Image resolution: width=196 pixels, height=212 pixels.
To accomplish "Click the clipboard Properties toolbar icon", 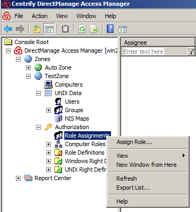I will coord(65,29).
